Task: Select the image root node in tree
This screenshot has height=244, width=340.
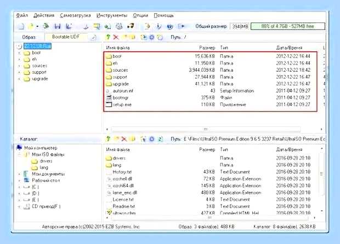Action: (x=37, y=46)
